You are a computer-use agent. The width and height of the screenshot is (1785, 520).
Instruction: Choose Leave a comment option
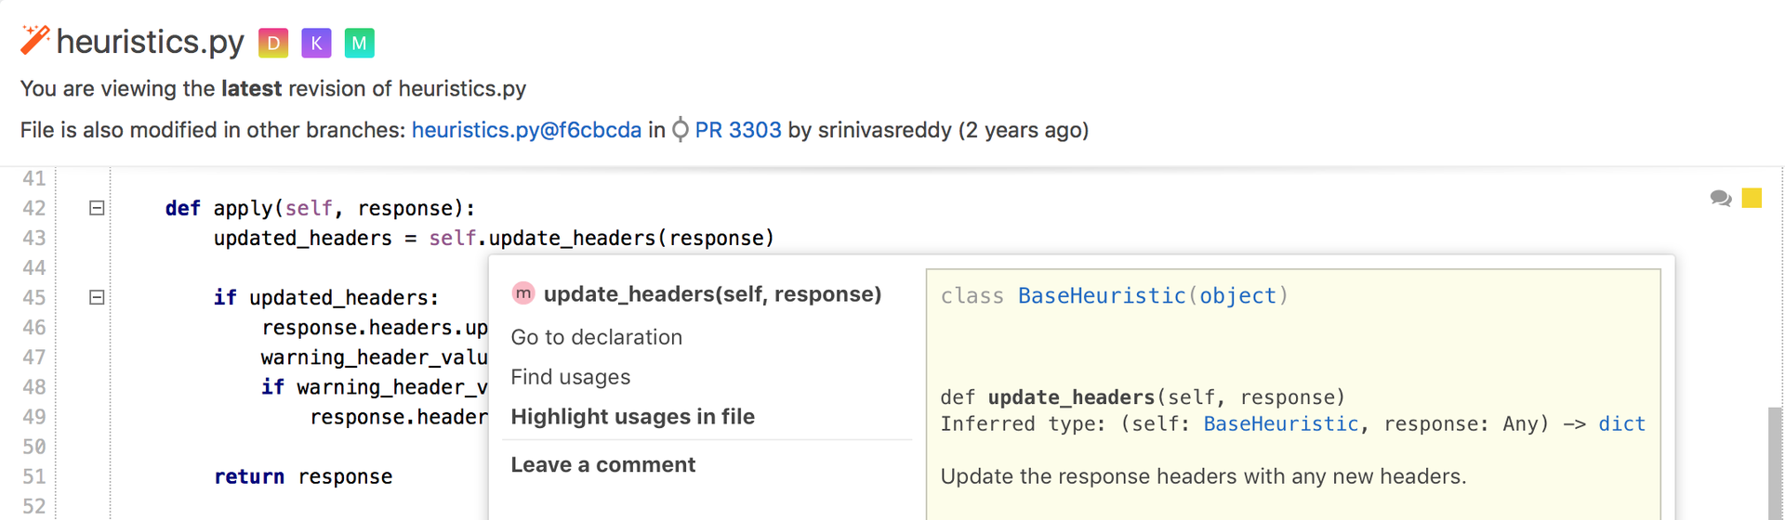[x=602, y=464]
